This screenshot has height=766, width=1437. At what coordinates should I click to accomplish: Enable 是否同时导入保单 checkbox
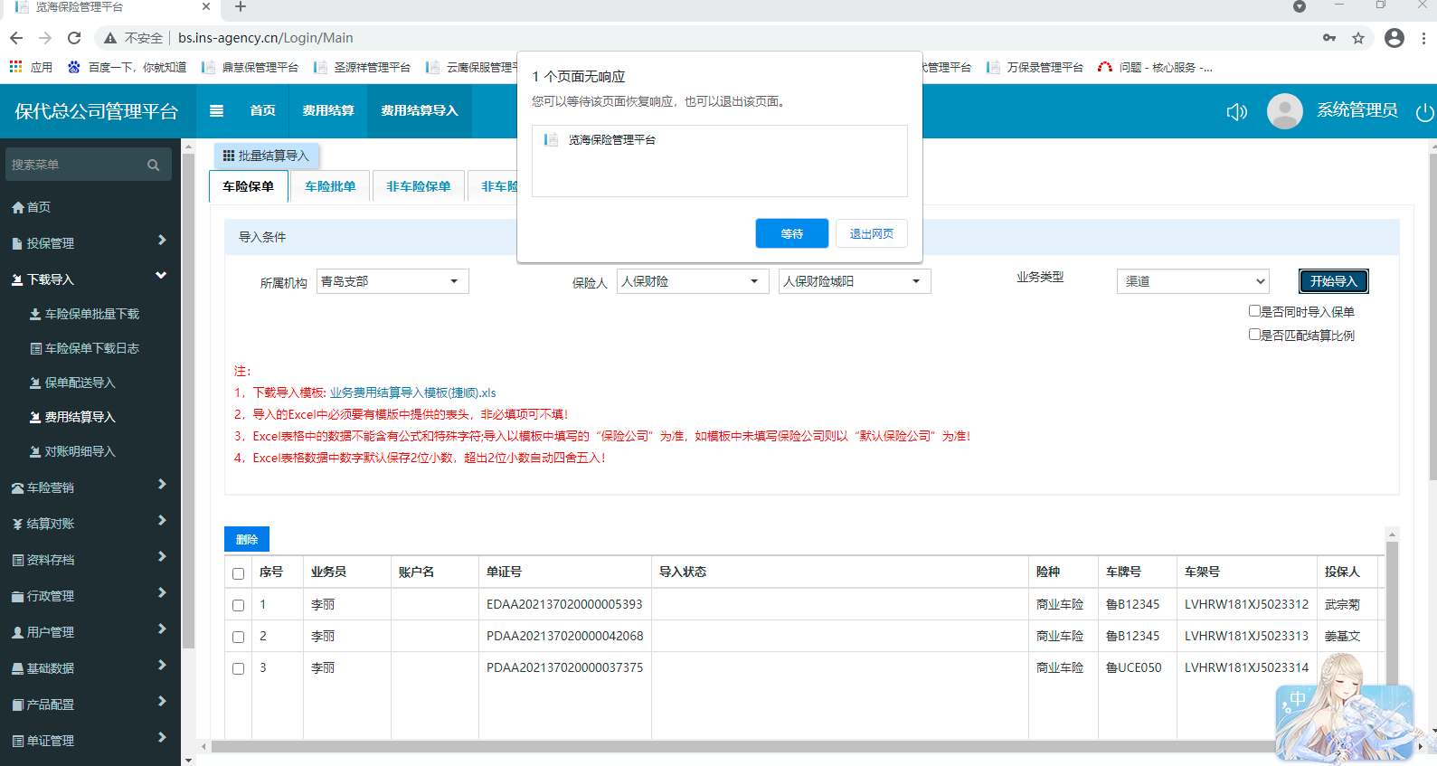click(1254, 311)
